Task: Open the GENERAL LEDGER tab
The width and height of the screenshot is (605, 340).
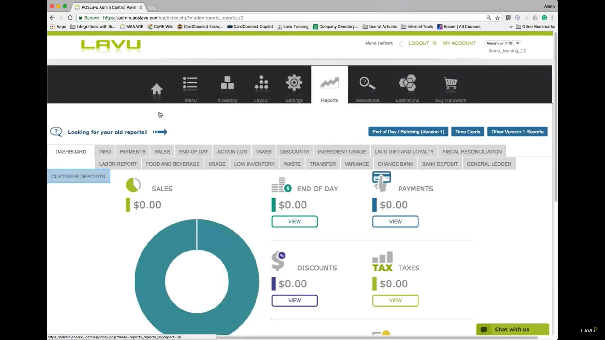Action: pyautogui.click(x=489, y=164)
